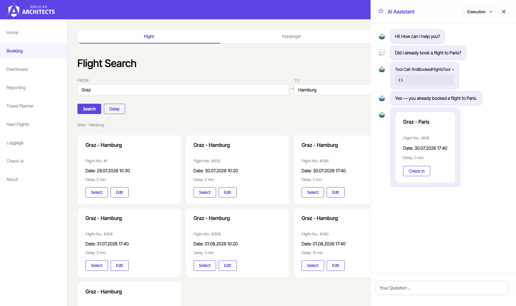Image resolution: width=516 pixels, height=306 pixels.
Task: Open Travel Planner in the sidebar
Action: pos(34,106)
